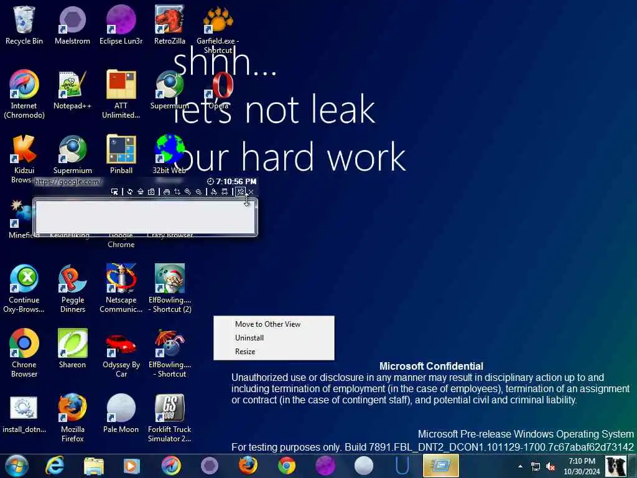Image resolution: width=637 pixels, height=478 pixels.
Task: Open Windows Explorer folder on taskbar
Action: pyautogui.click(x=93, y=466)
